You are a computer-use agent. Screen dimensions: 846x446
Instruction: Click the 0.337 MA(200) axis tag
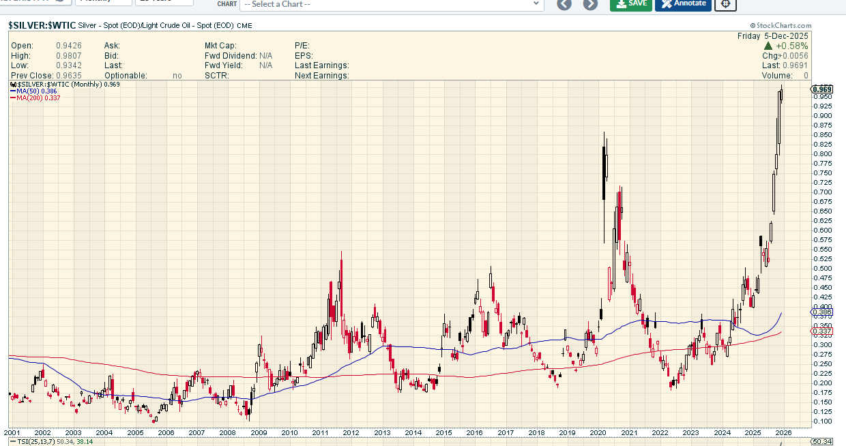[822, 331]
